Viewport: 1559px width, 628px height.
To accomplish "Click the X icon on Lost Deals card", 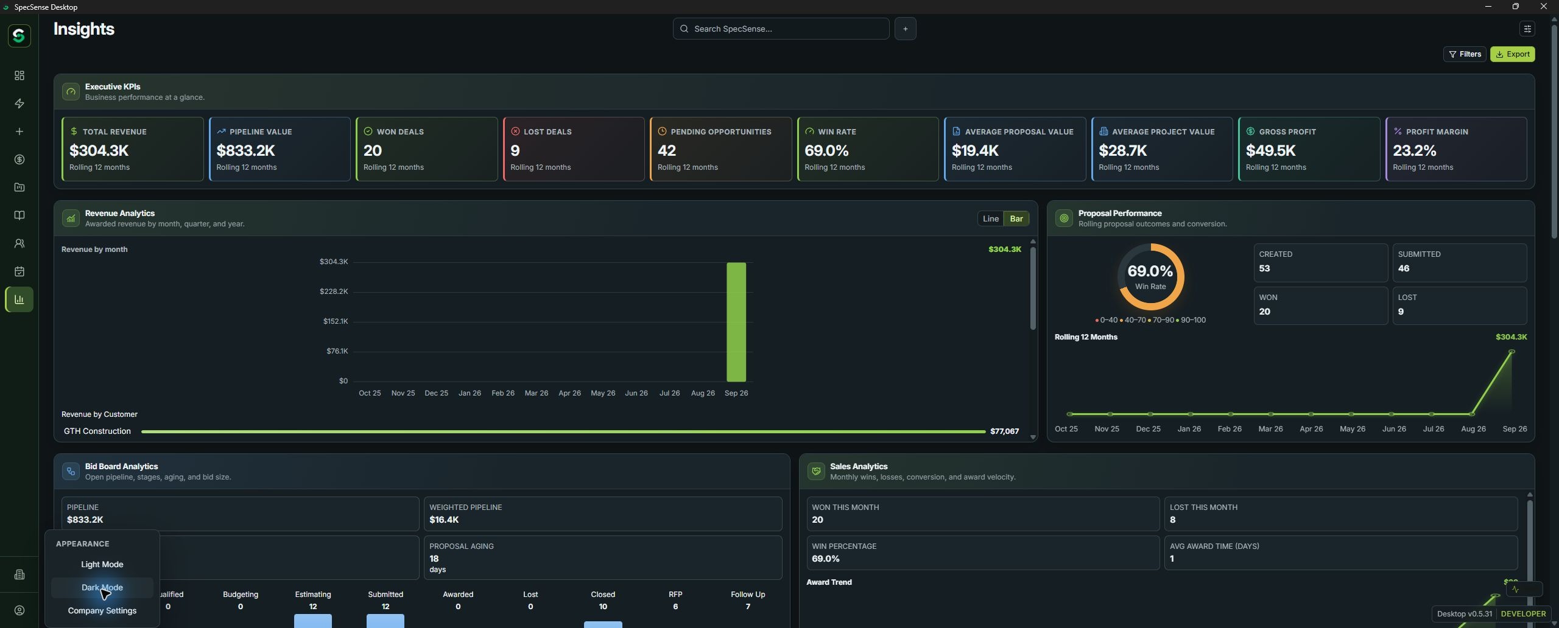I will pyautogui.click(x=515, y=131).
